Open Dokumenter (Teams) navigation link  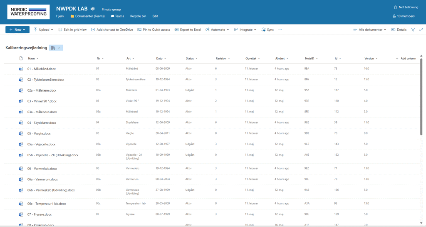tap(87, 16)
